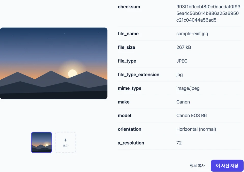The width and height of the screenshot is (244, 172).
Task: Click the checksum field label
Action: coord(129,7)
